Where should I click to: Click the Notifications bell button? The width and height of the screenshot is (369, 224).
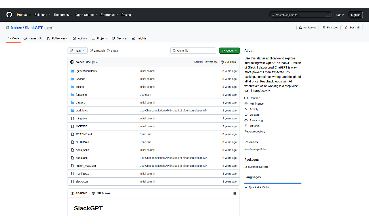click(307, 28)
